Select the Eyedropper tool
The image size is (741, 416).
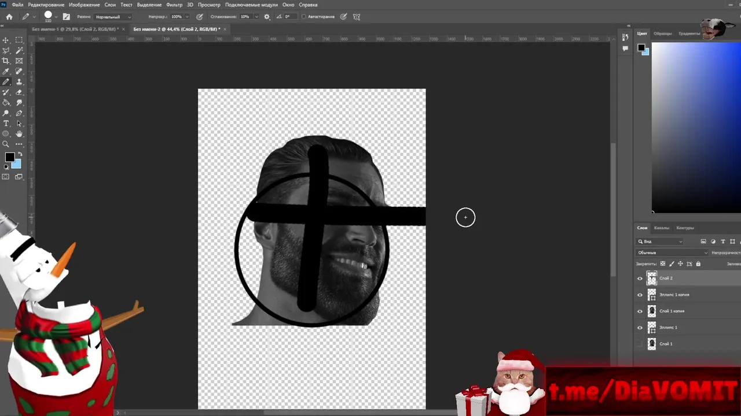6,71
